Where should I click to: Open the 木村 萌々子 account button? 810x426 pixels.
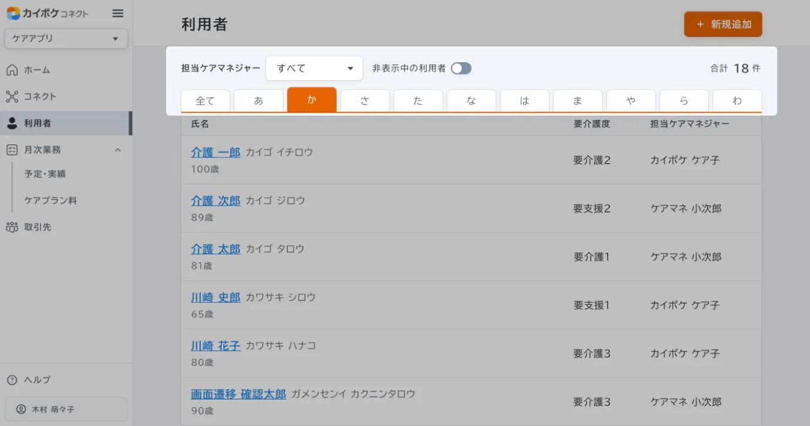[x=66, y=410]
